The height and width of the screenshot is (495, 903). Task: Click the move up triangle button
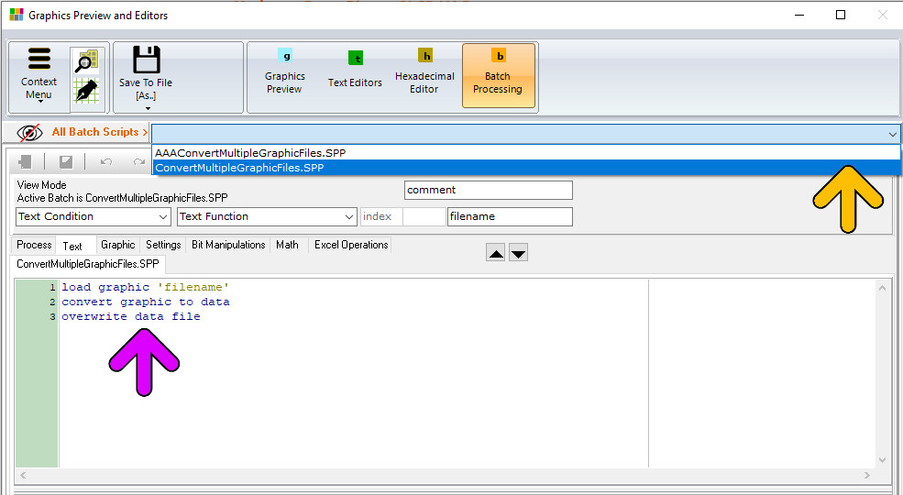click(496, 253)
